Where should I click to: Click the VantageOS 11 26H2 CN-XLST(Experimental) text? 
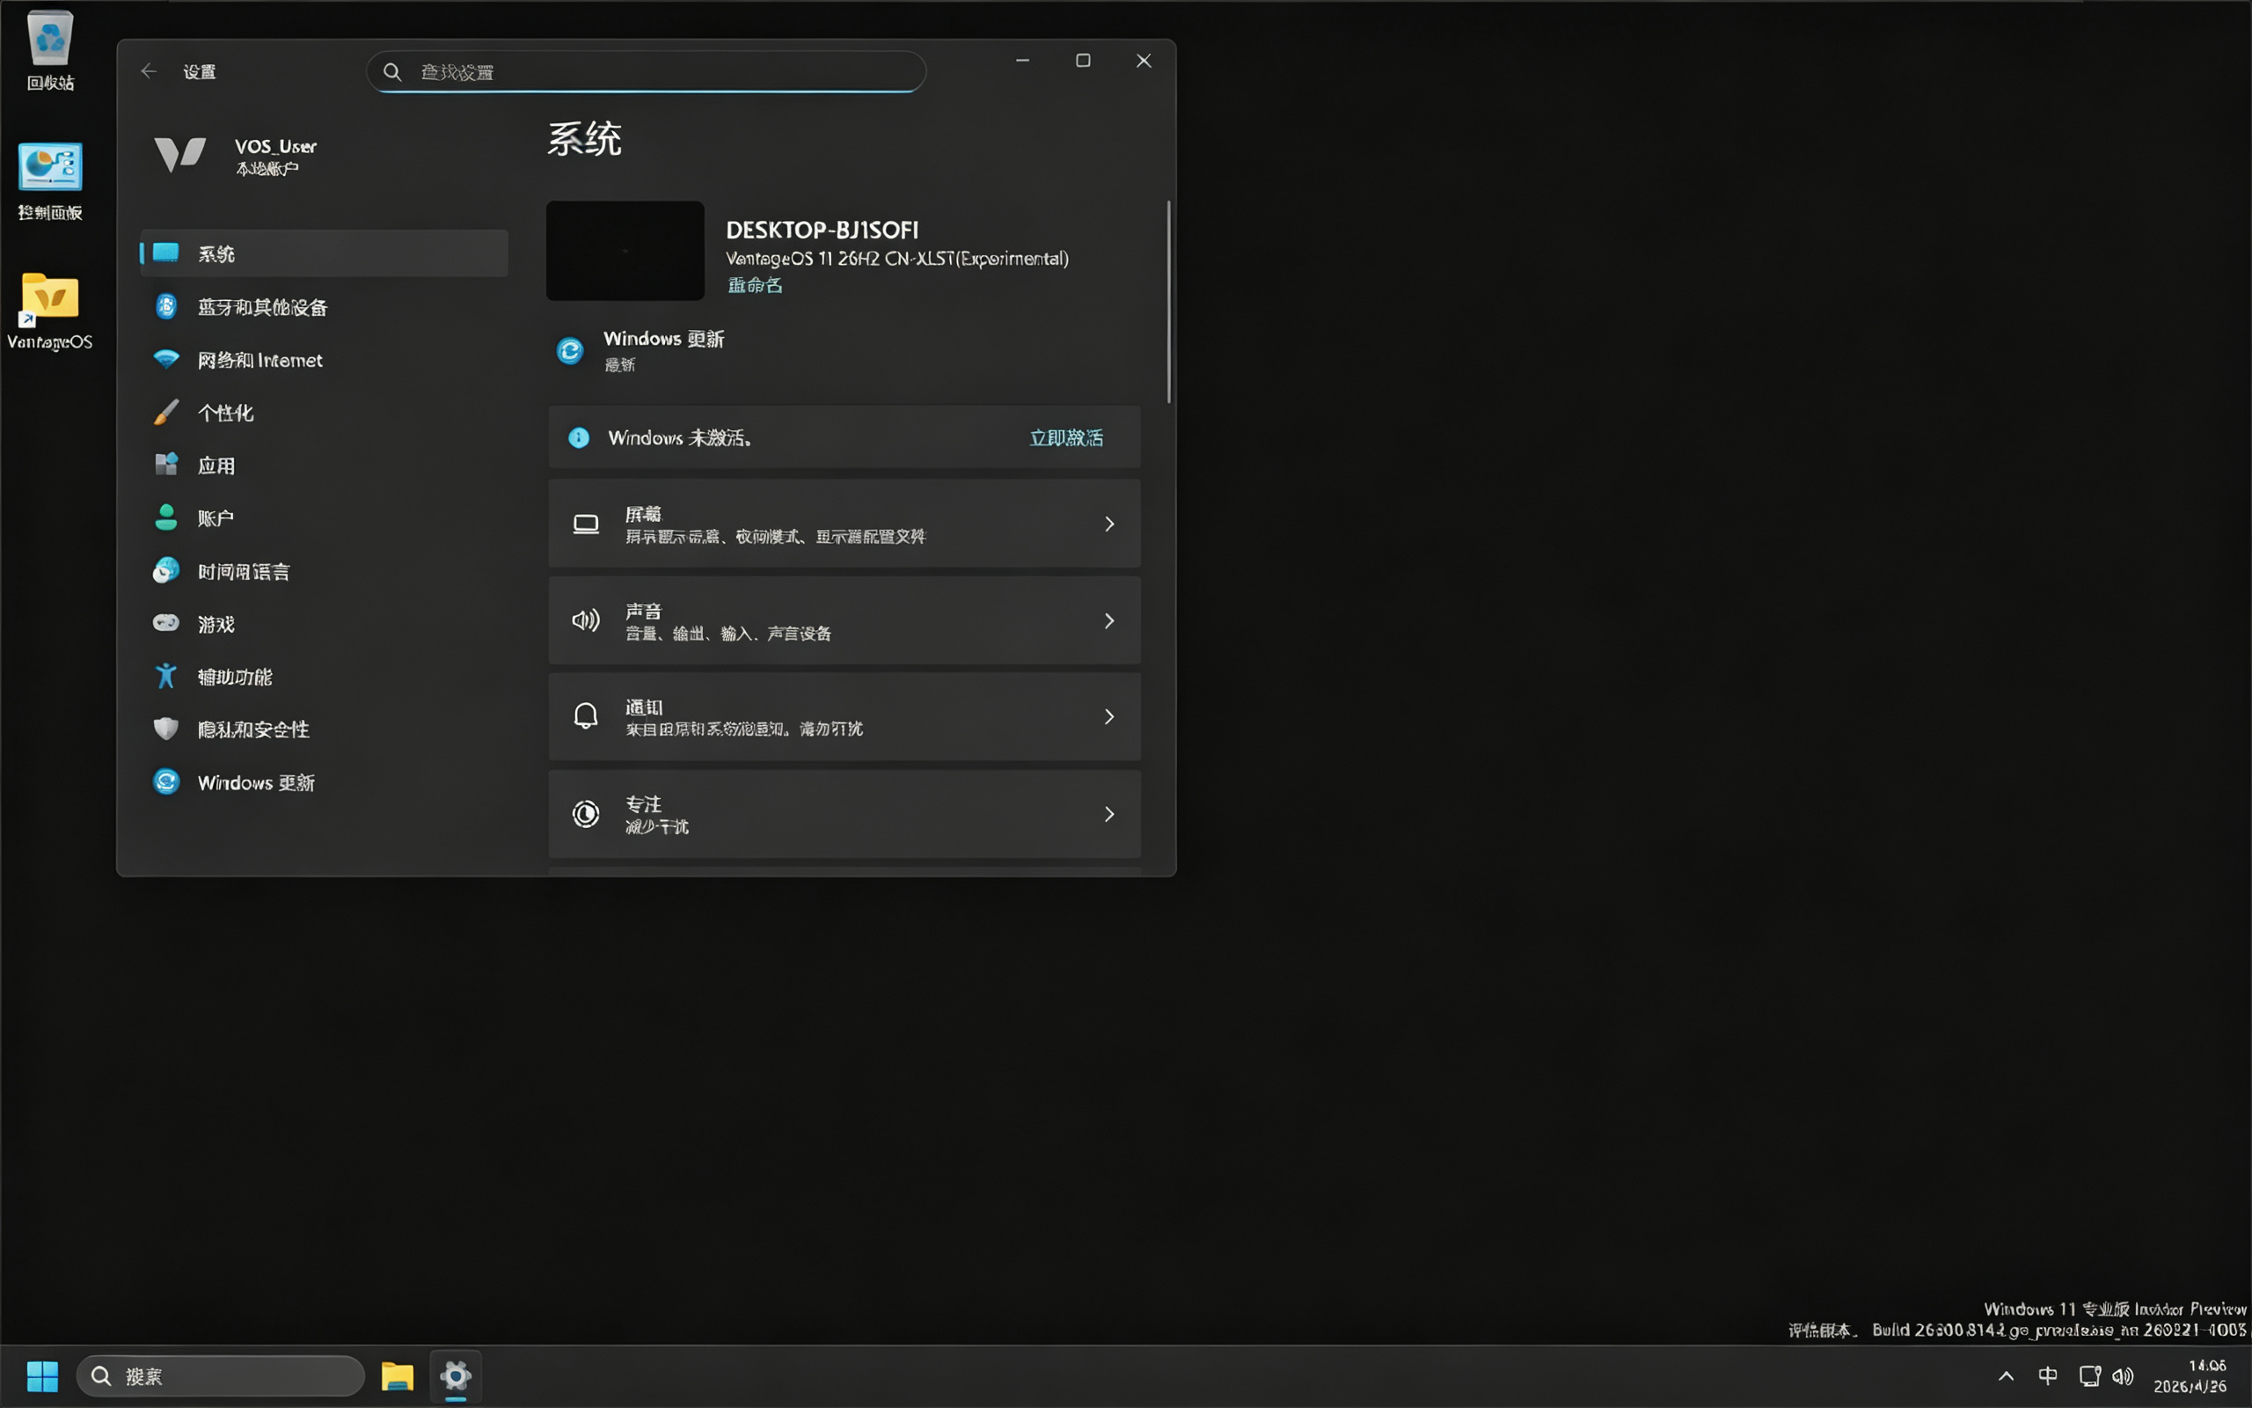897,258
